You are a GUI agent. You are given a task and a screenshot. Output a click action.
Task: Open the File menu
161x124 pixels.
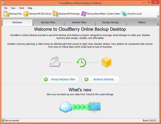6,8
